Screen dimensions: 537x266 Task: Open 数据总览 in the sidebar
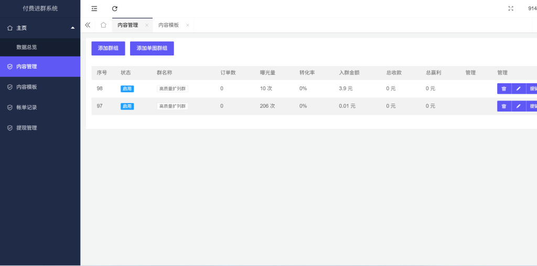click(27, 47)
